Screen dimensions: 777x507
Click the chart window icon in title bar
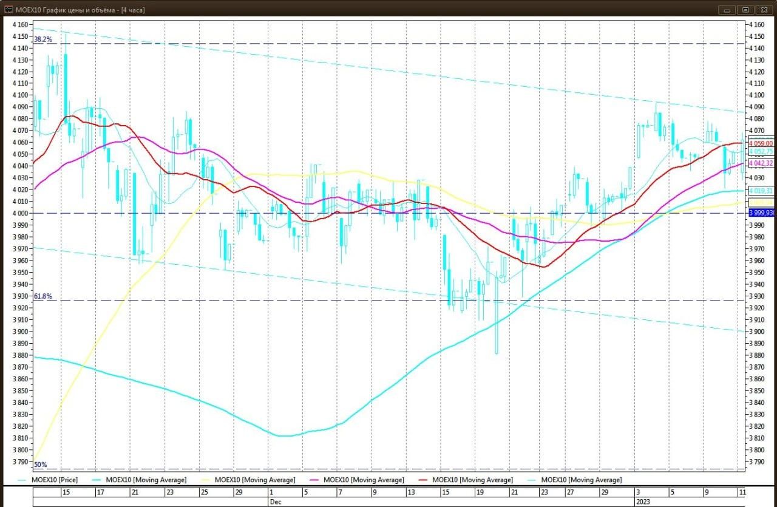tap(9, 10)
